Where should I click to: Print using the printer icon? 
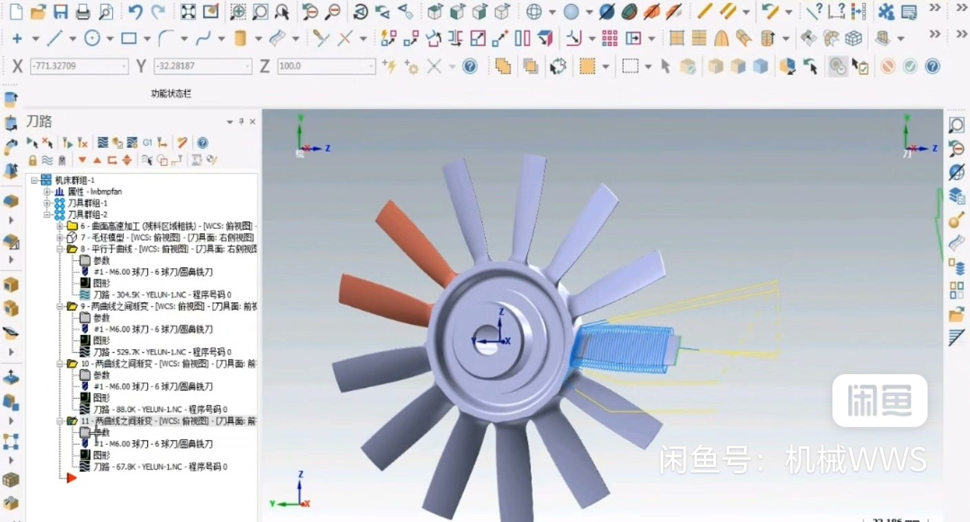point(83,12)
